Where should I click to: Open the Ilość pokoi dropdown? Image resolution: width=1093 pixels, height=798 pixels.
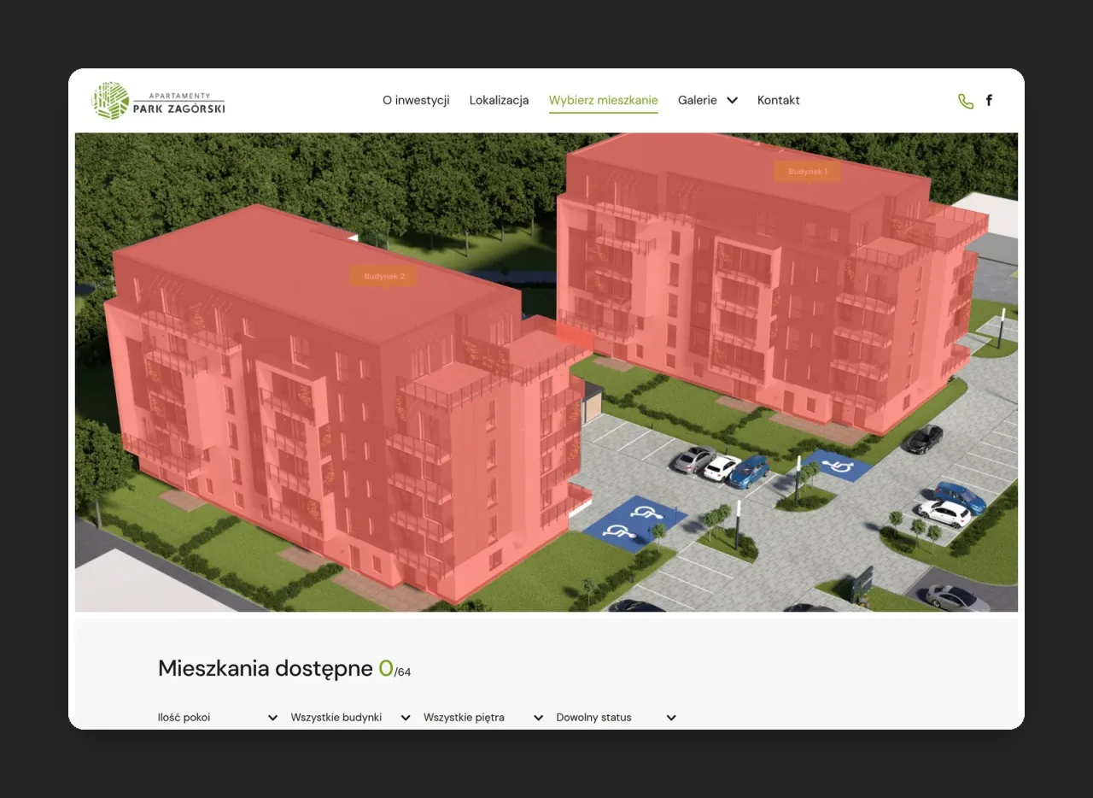(x=218, y=718)
